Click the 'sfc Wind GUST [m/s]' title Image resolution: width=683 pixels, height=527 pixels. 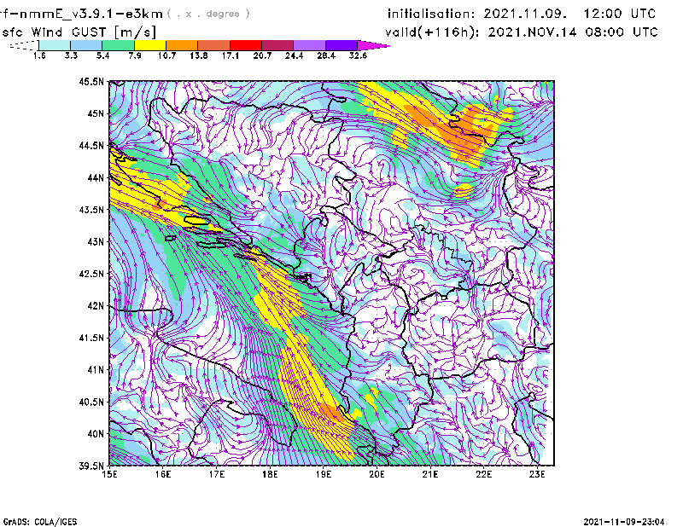pyautogui.click(x=79, y=32)
